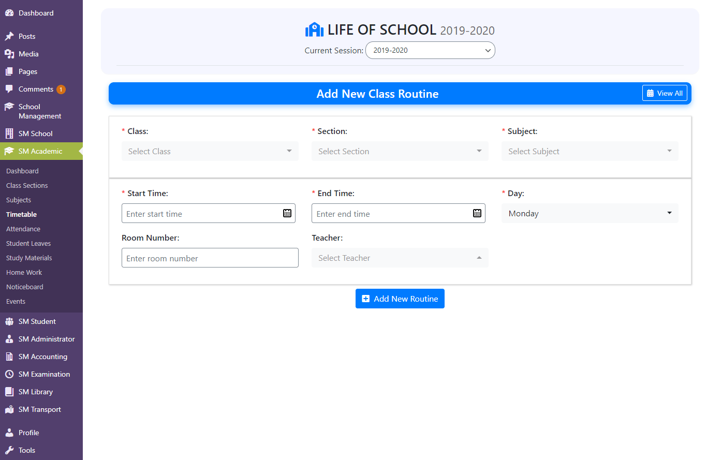Click the calendar icon on View All button
Image resolution: width=707 pixels, height=460 pixels.
click(651, 93)
